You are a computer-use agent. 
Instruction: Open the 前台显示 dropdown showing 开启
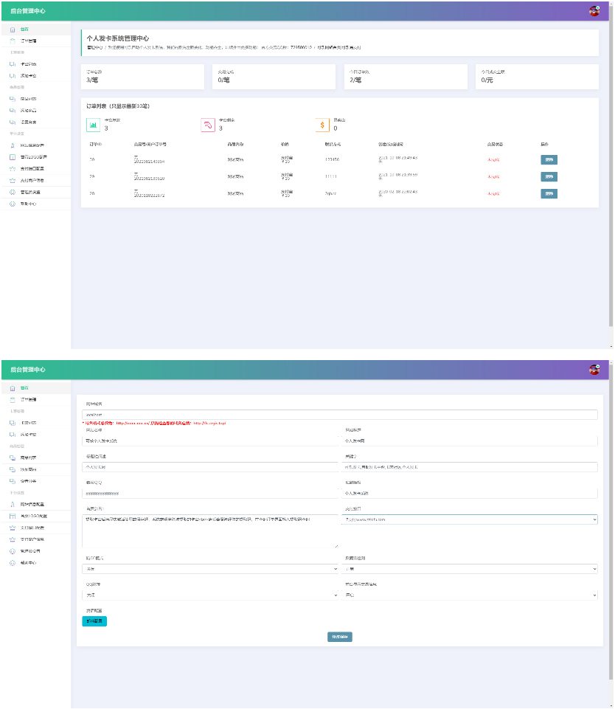click(470, 595)
